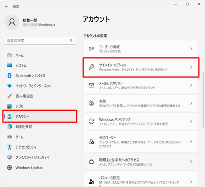Open ユーザーの情報 settings
Viewport: 205px width, 187px height.
coord(141,49)
